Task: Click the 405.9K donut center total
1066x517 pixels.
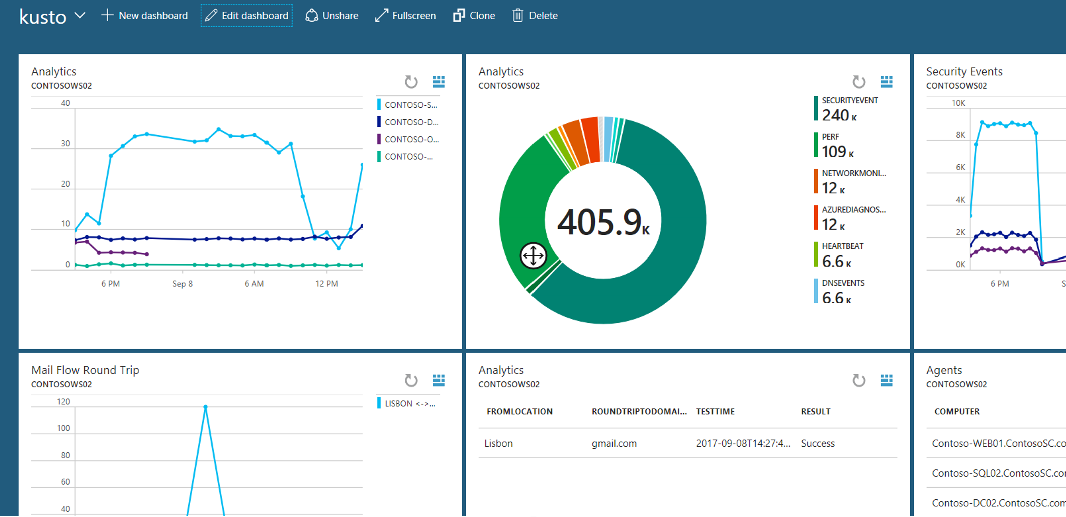Action: (603, 222)
